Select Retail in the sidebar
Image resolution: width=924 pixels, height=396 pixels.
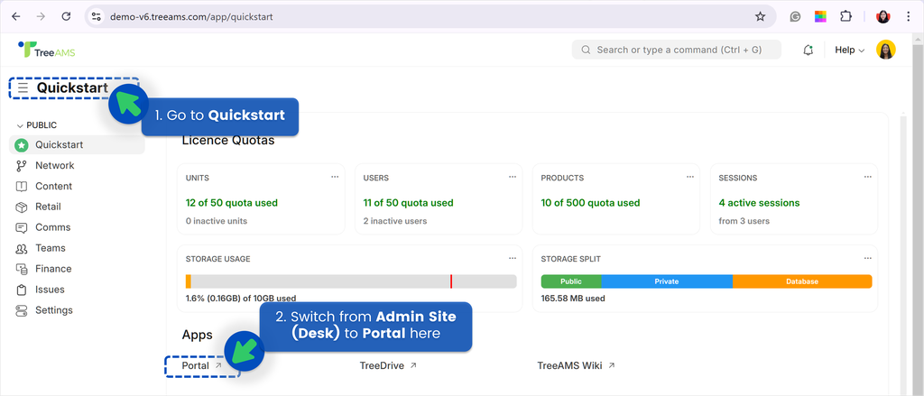coord(78,207)
